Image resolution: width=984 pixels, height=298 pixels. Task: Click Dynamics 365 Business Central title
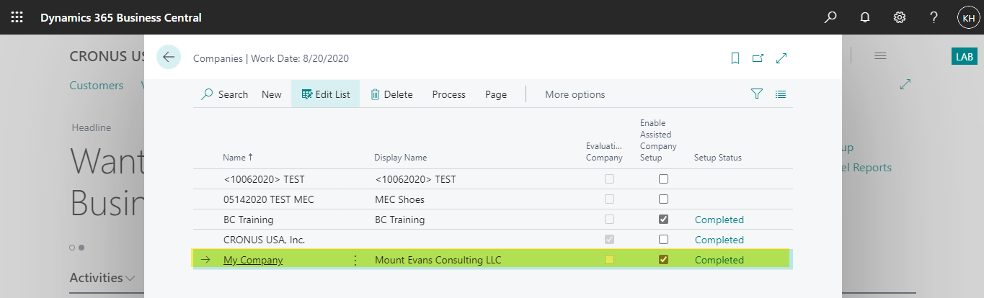121,17
